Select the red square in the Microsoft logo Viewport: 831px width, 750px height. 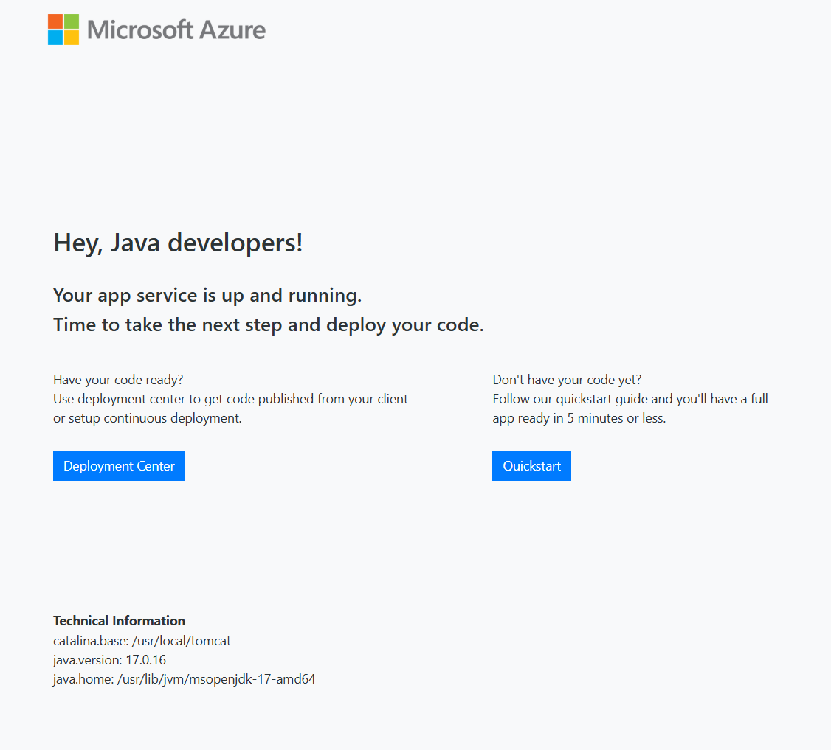pos(55,21)
